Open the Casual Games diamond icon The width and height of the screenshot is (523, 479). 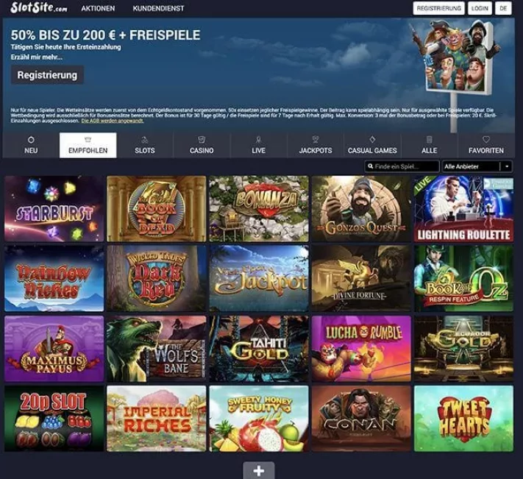372,139
